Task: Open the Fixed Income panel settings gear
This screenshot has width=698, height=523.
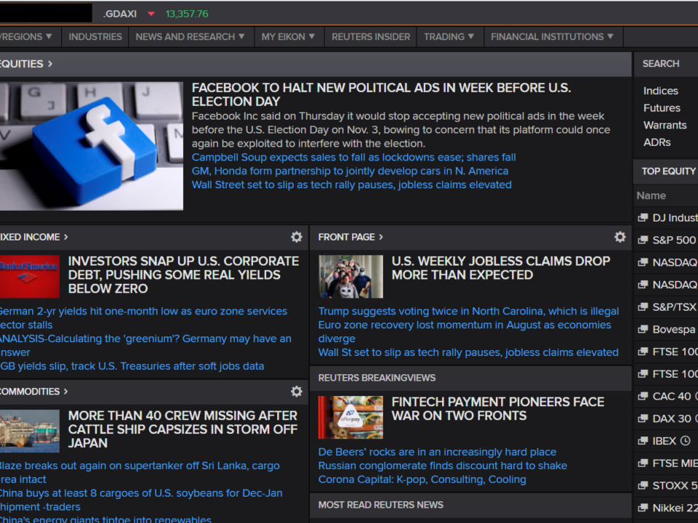Action: (x=297, y=237)
